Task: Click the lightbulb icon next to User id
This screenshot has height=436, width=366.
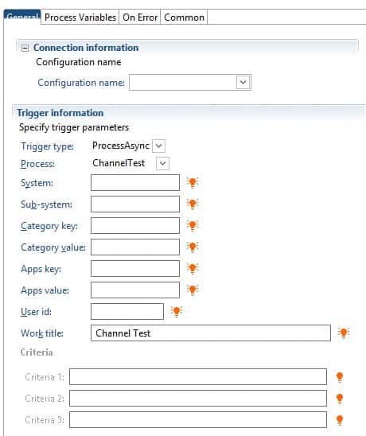Action: (177, 311)
